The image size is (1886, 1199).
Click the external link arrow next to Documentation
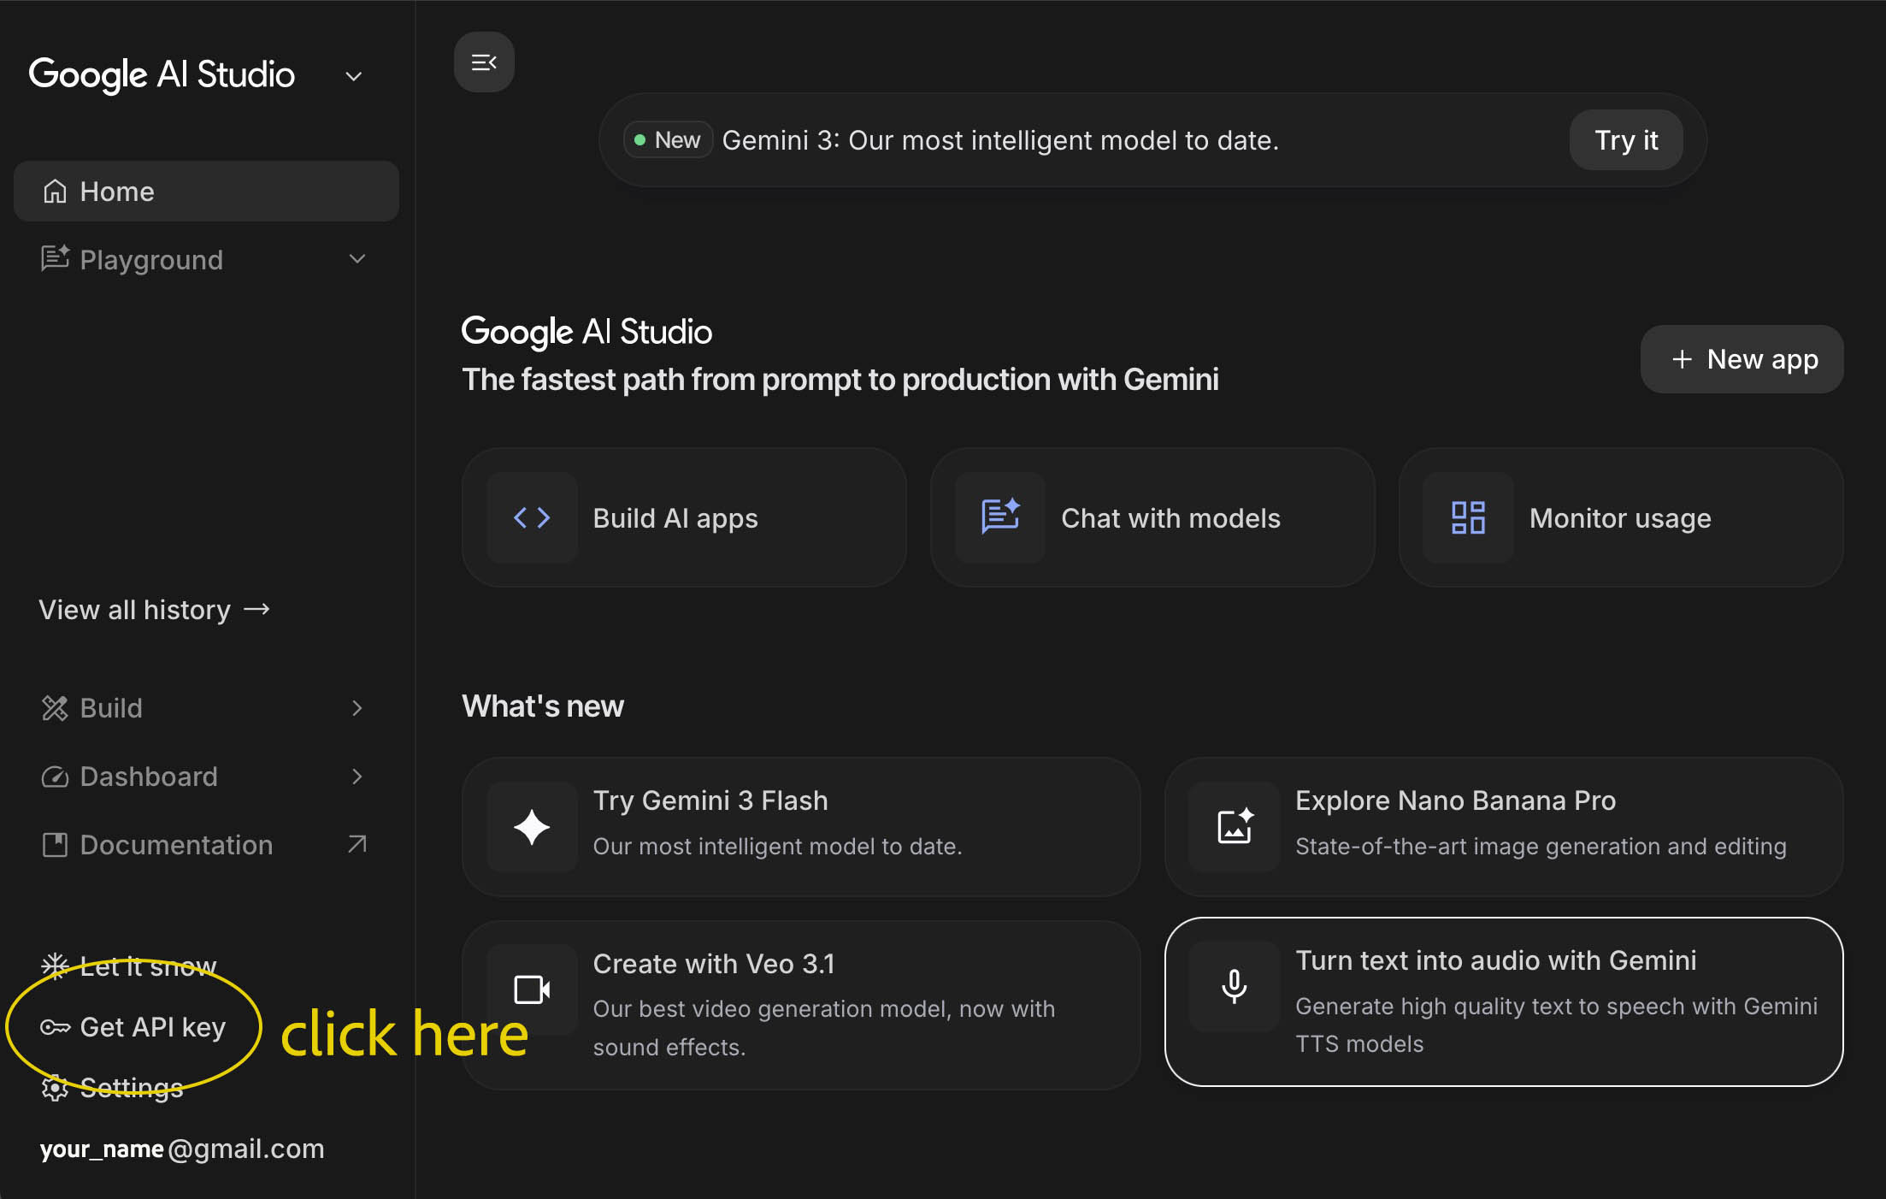click(357, 845)
